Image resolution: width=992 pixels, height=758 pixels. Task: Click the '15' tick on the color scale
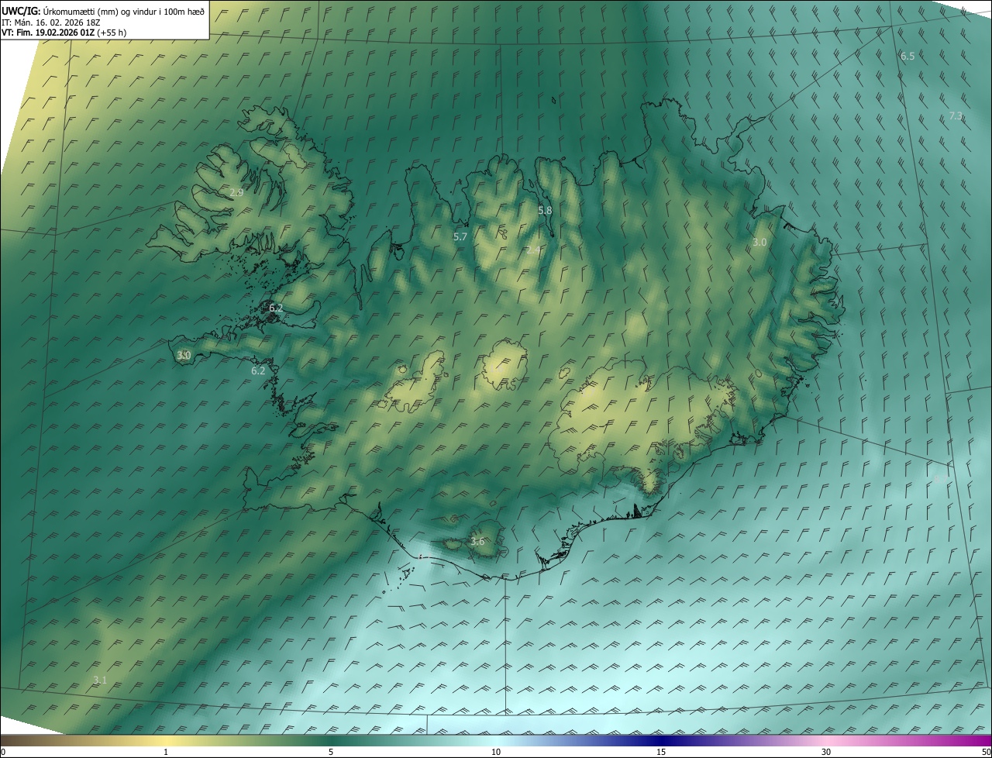point(661,753)
